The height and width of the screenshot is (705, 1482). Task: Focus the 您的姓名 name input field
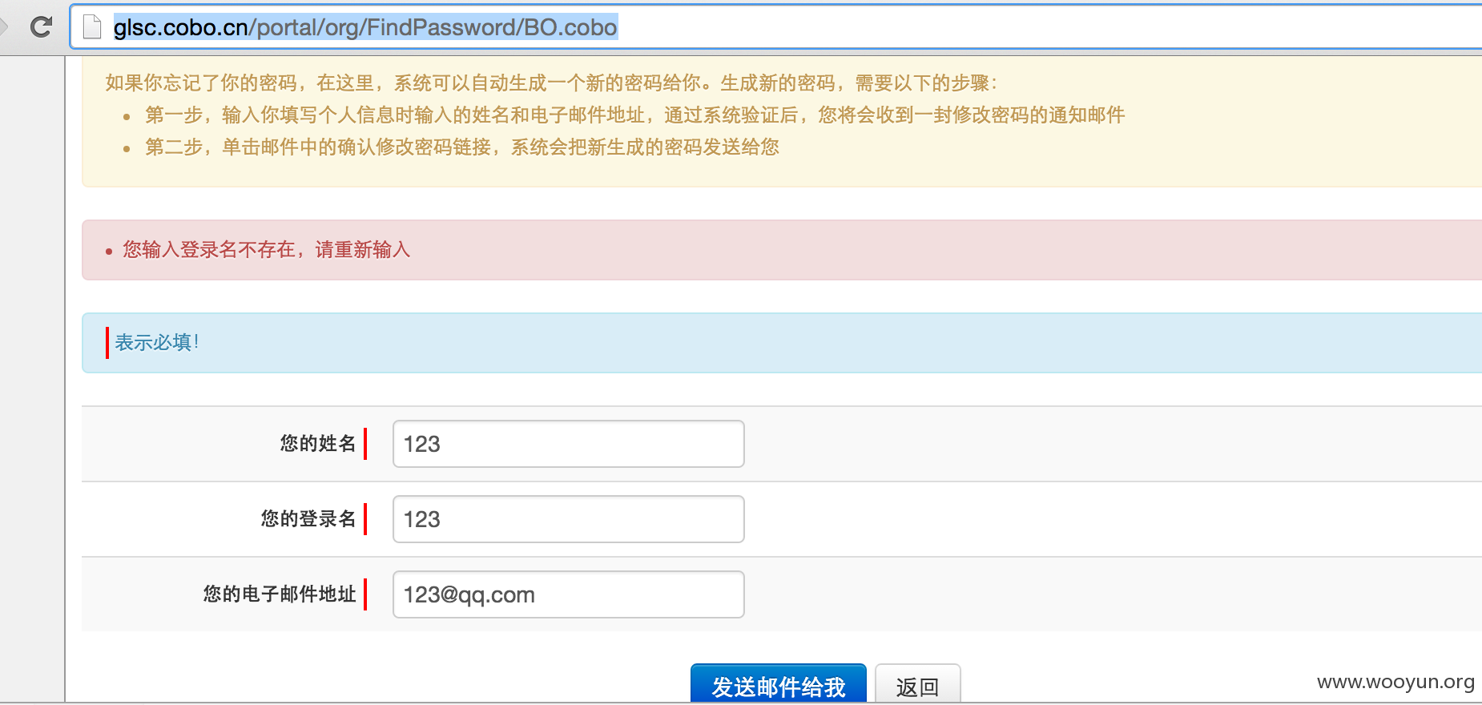[x=568, y=444]
